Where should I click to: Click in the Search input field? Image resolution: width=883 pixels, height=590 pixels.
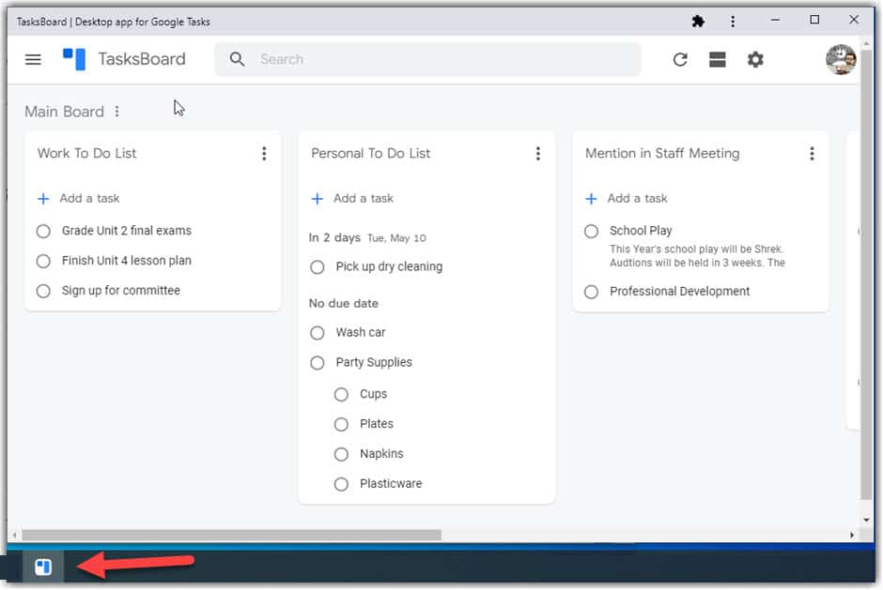coord(428,59)
